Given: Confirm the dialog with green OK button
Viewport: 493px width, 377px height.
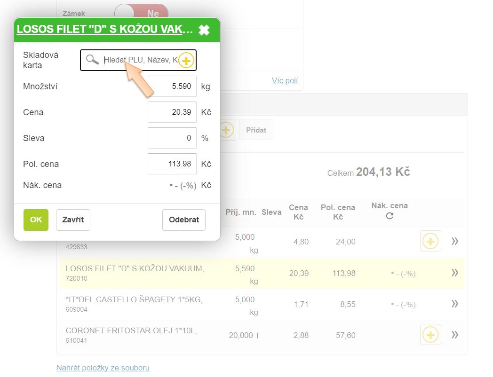Looking at the screenshot, I should pyautogui.click(x=36, y=220).
